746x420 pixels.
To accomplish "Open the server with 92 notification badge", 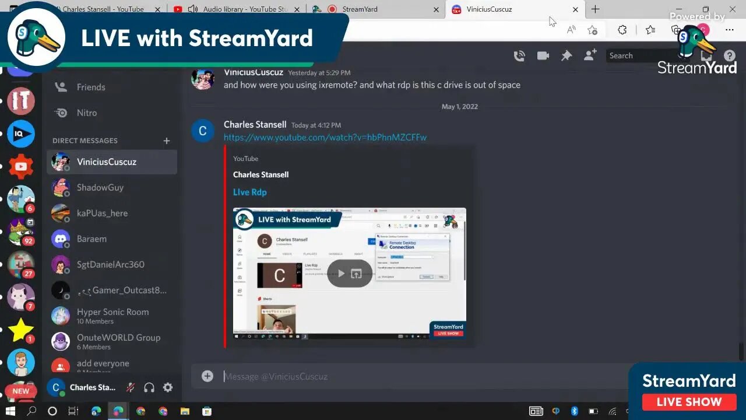I will [x=21, y=232].
